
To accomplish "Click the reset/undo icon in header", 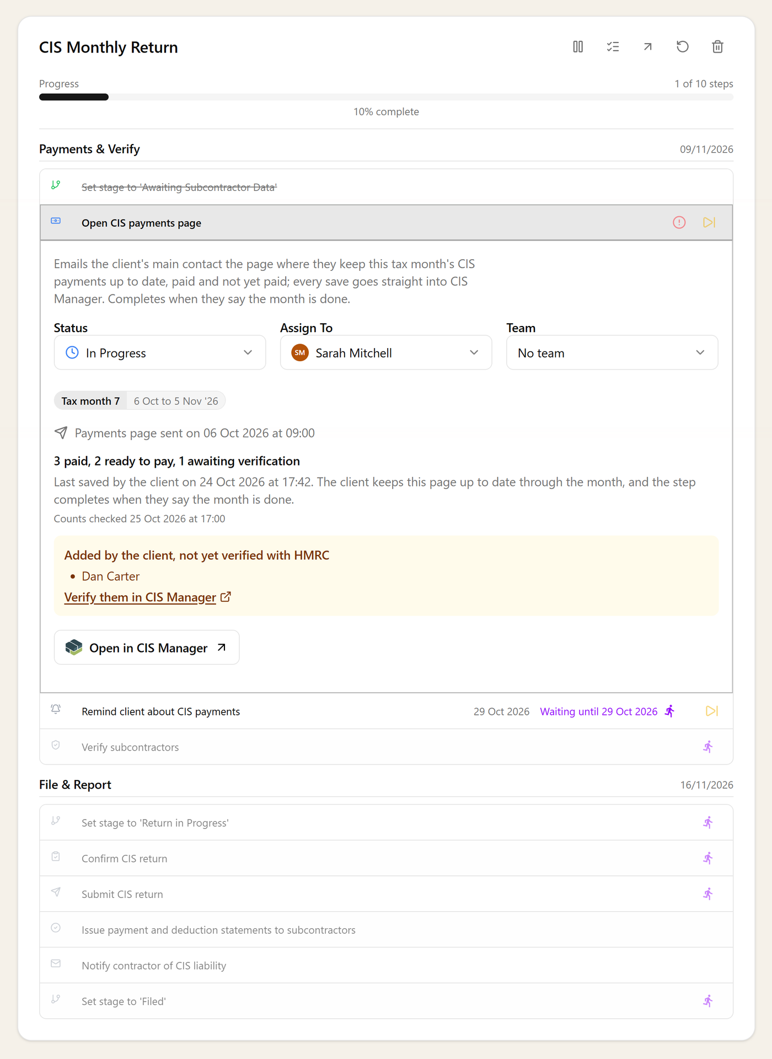I will (x=683, y=47).
